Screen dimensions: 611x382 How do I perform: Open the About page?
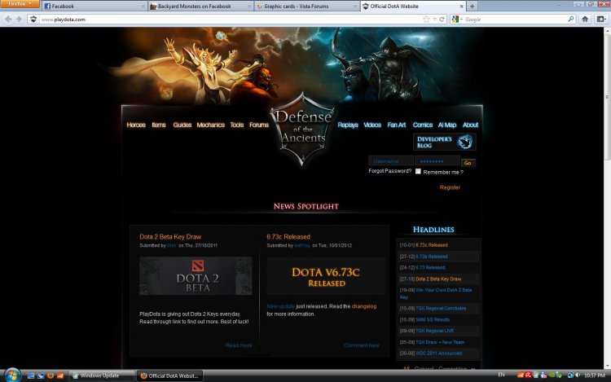click(x=470, y=125)
